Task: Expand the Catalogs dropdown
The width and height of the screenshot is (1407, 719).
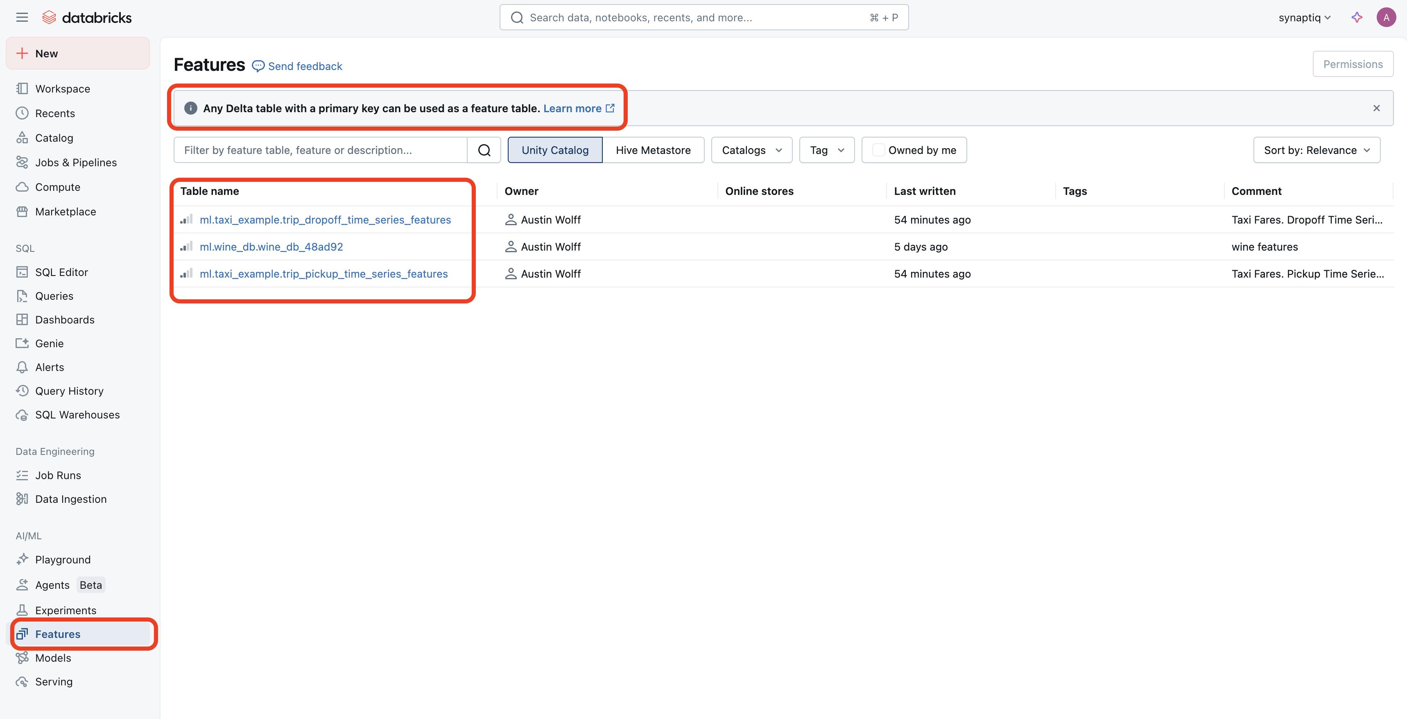Action: click(751, 150)
